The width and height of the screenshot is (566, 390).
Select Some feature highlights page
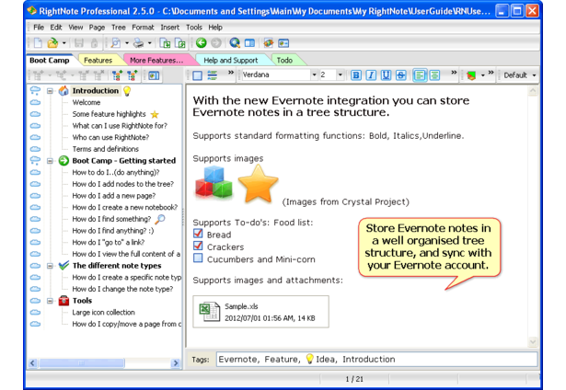point(109,114)
